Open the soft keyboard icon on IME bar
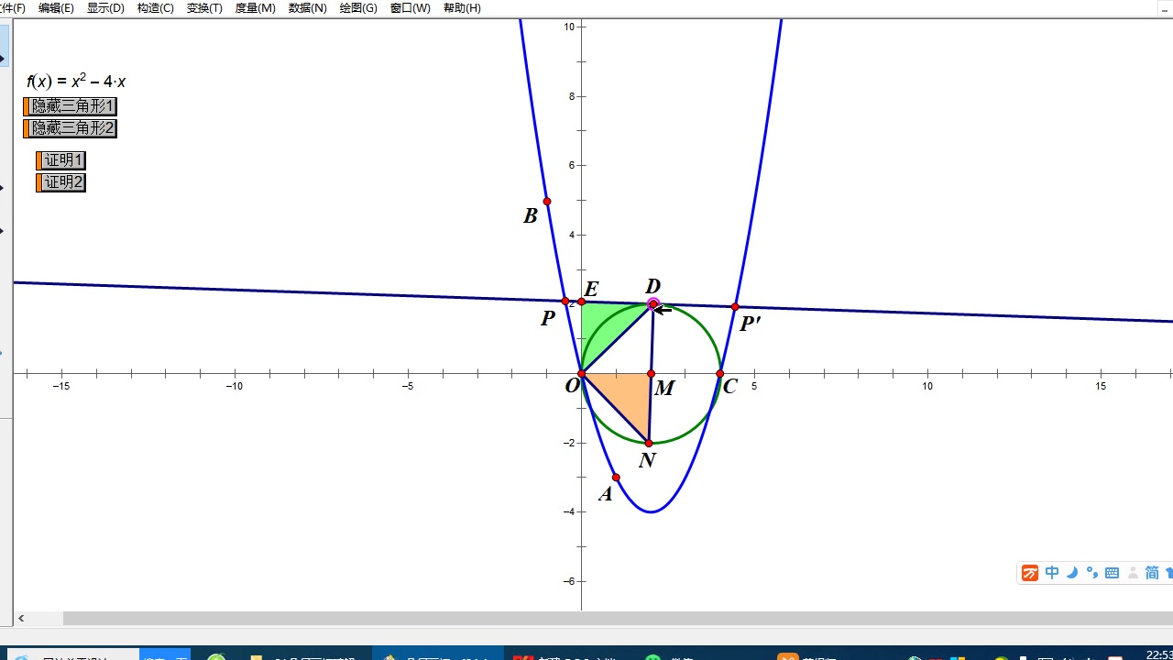Viewport: 1173px width, 660px height. pos(1112,573)
